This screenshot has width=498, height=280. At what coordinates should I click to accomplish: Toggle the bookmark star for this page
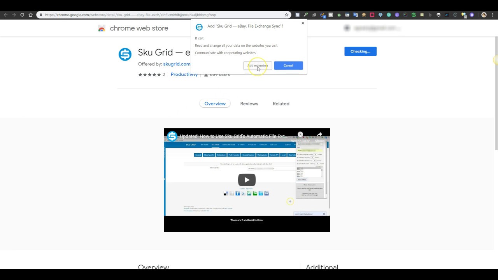287,15
